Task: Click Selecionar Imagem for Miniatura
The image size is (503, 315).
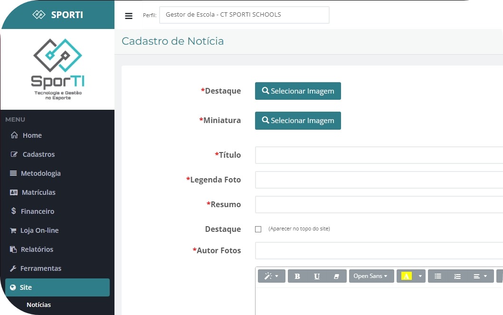Action: (298, 121)
